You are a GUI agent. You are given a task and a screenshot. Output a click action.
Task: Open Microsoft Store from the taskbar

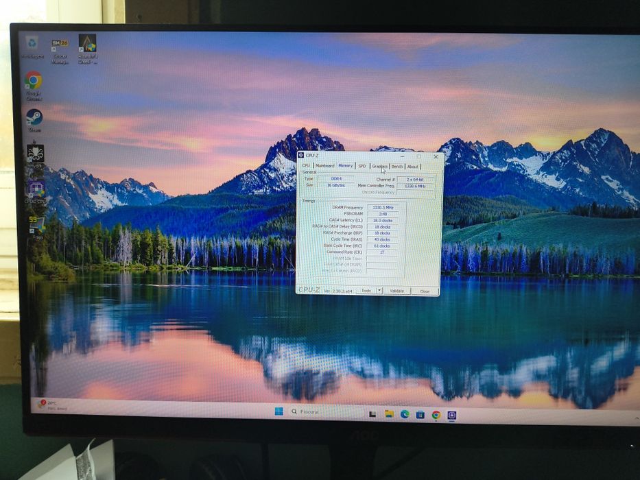[x=420, y=415]
